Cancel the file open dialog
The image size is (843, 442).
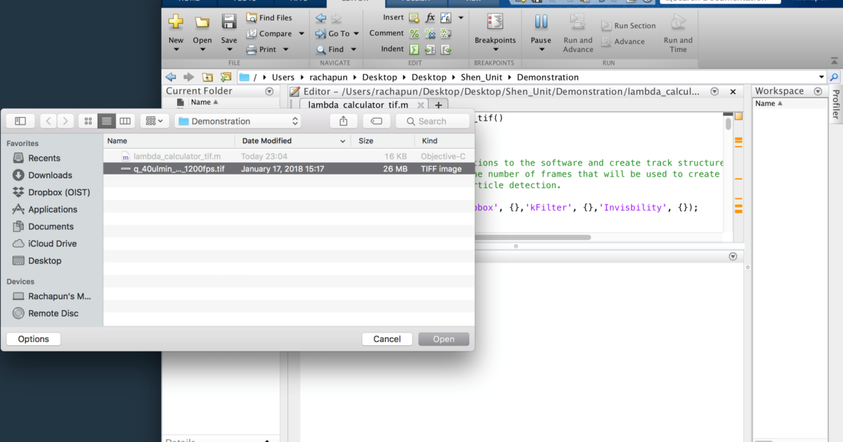[x=387, y=339]
